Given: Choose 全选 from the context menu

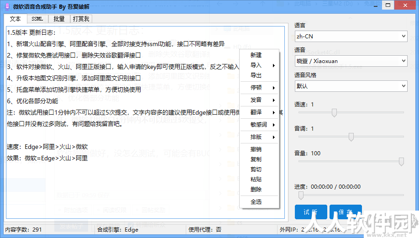Looking at the screenshot, I should tap(259, 202).
